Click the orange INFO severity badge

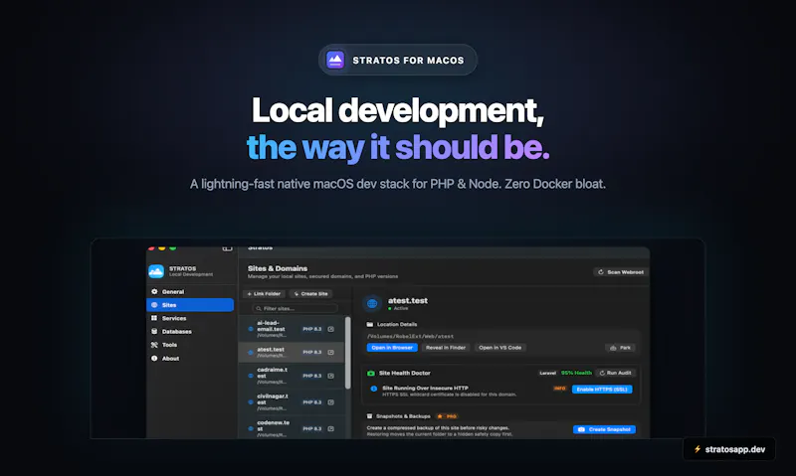point(560,389)
